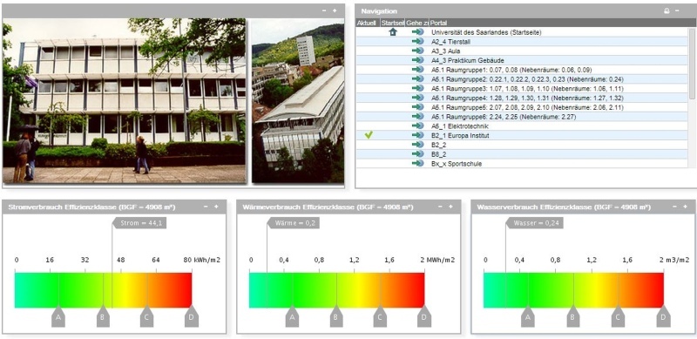Click go-to arrow for A3_3 Aula
The height and width of the screenshot is (339, 697).
417,51
